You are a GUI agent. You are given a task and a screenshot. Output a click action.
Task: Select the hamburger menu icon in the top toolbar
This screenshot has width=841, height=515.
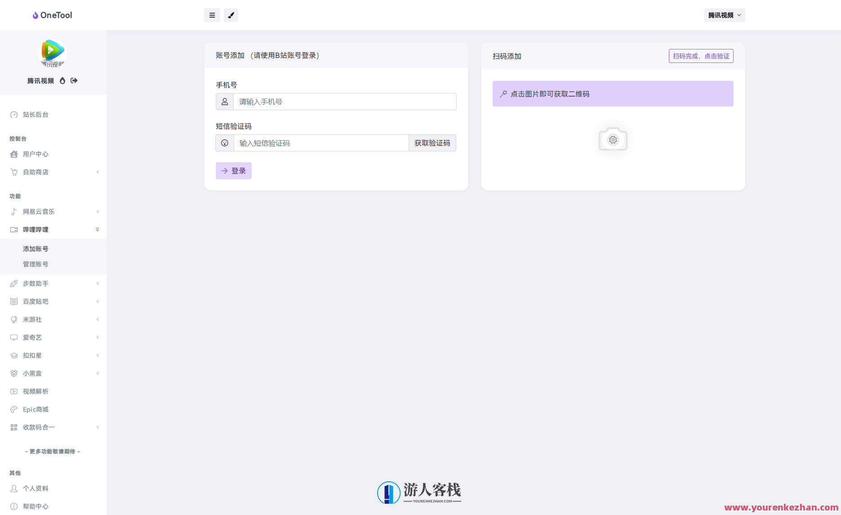click(x=212, y=15)
